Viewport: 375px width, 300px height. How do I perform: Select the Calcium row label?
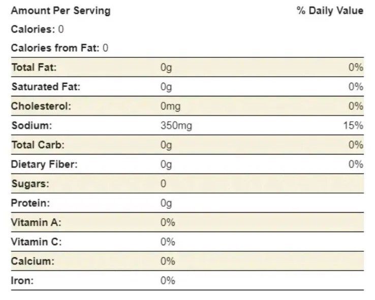[x=33, y=261]
